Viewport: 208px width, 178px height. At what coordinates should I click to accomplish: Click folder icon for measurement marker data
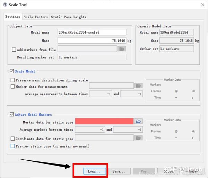[x=138, y=86]
